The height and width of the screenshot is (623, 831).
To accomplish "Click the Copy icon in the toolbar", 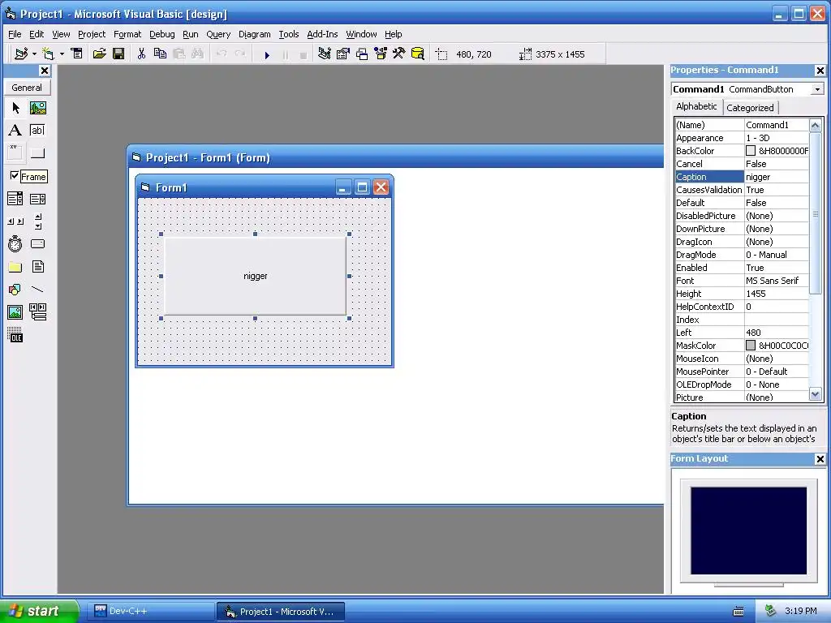I will click(x=160, y=54).
